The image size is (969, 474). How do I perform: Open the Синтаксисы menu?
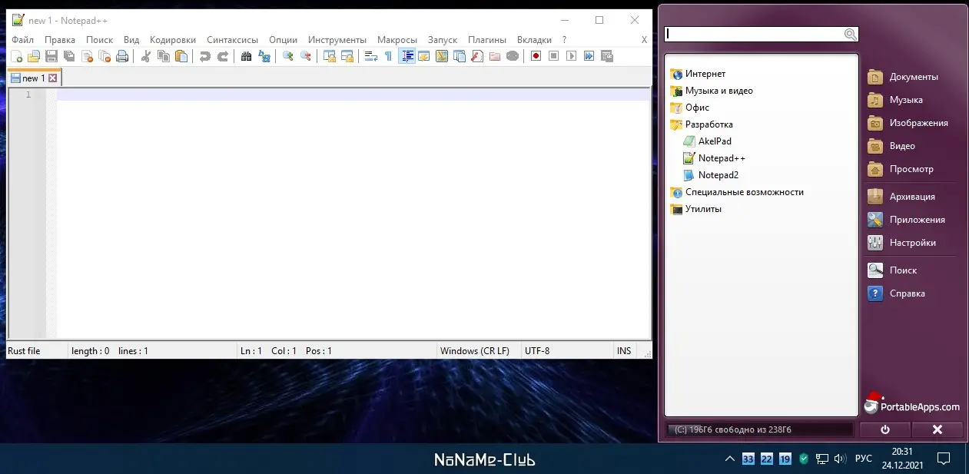(233, 40)
